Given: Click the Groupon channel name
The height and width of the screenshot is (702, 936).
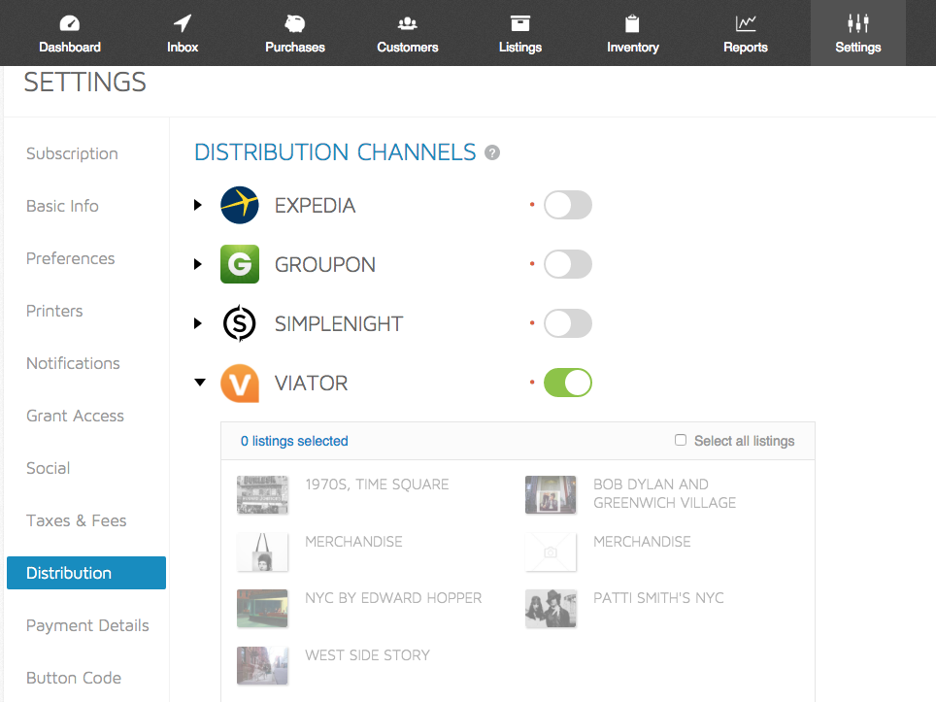Looking at the screenshot, I should click(x=324, y=264).
